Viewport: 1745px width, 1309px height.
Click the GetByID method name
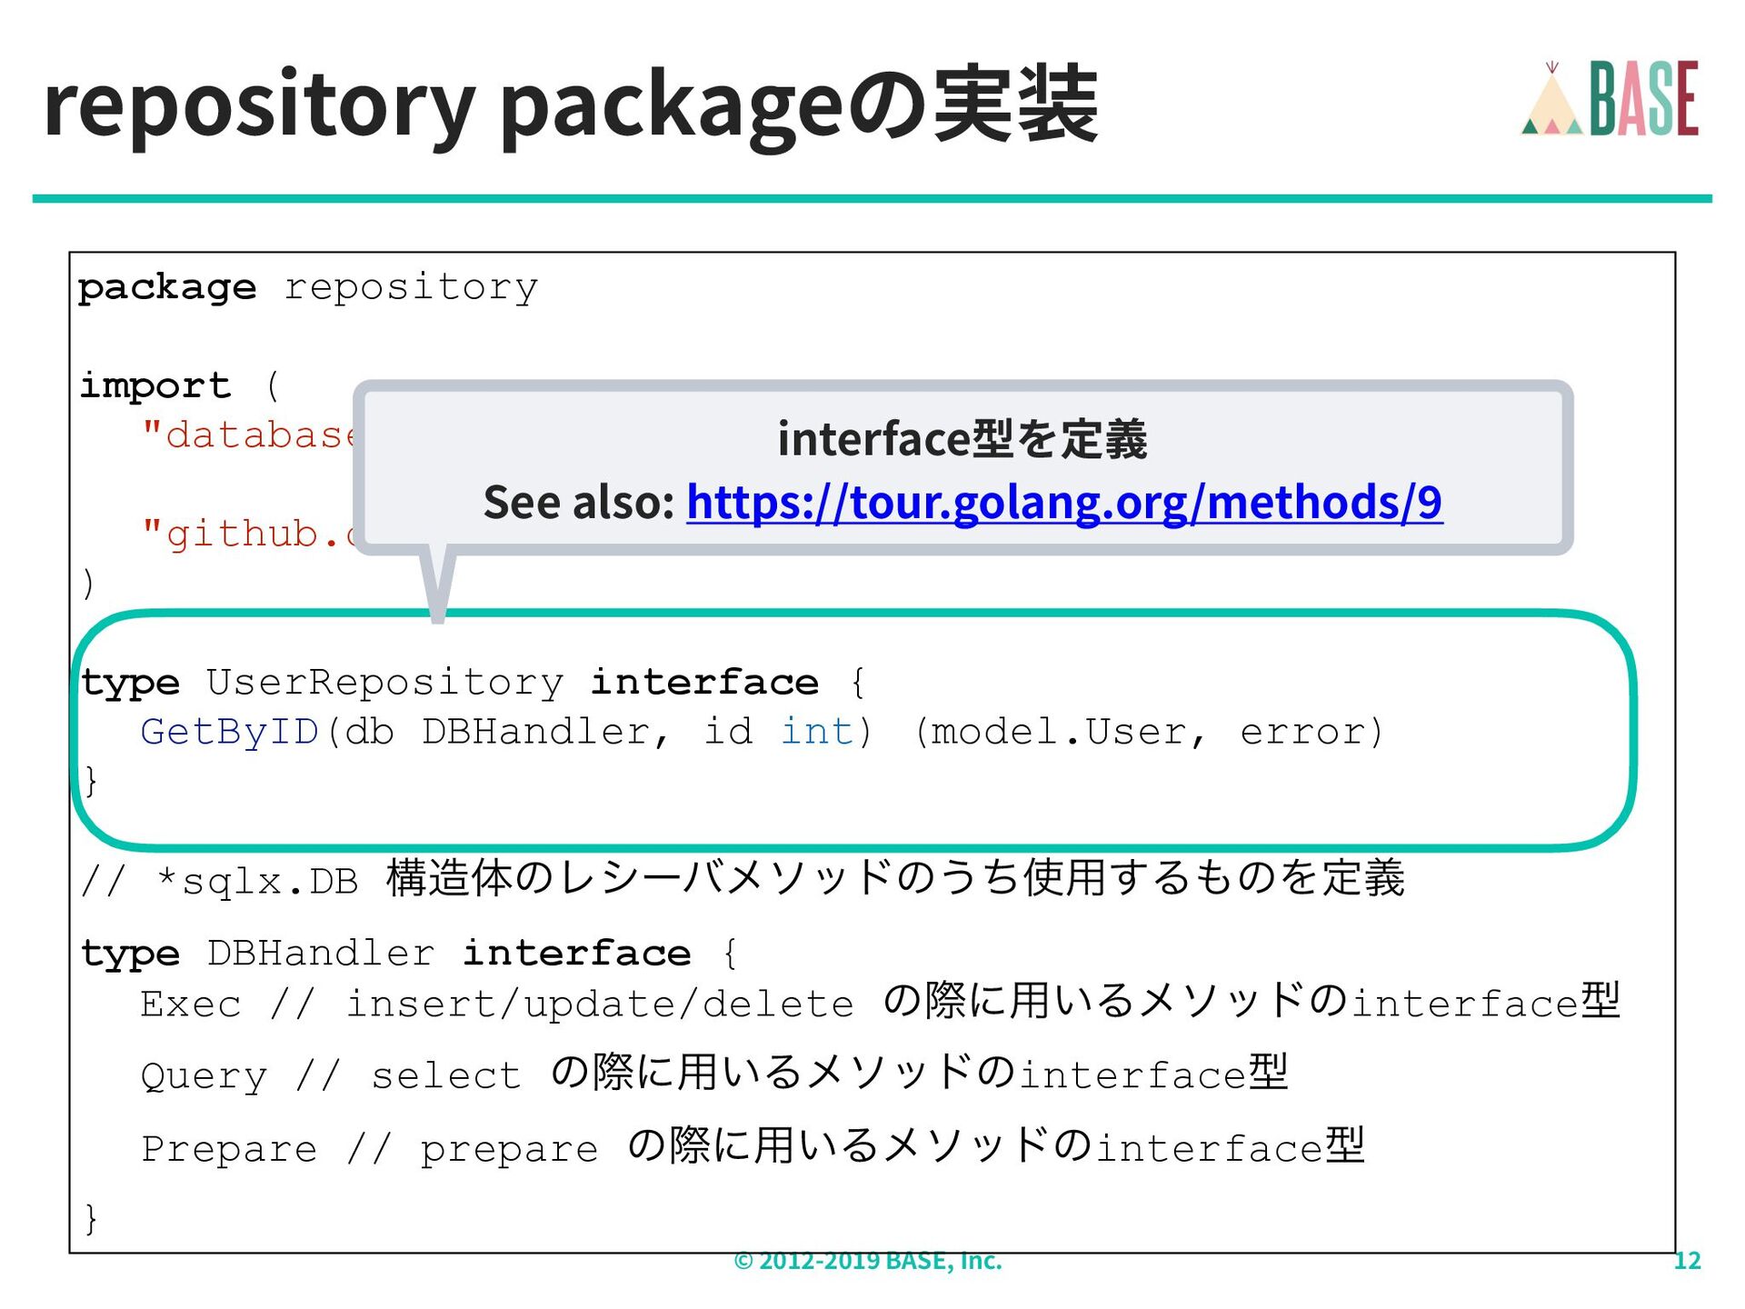(x=229, y=732)
